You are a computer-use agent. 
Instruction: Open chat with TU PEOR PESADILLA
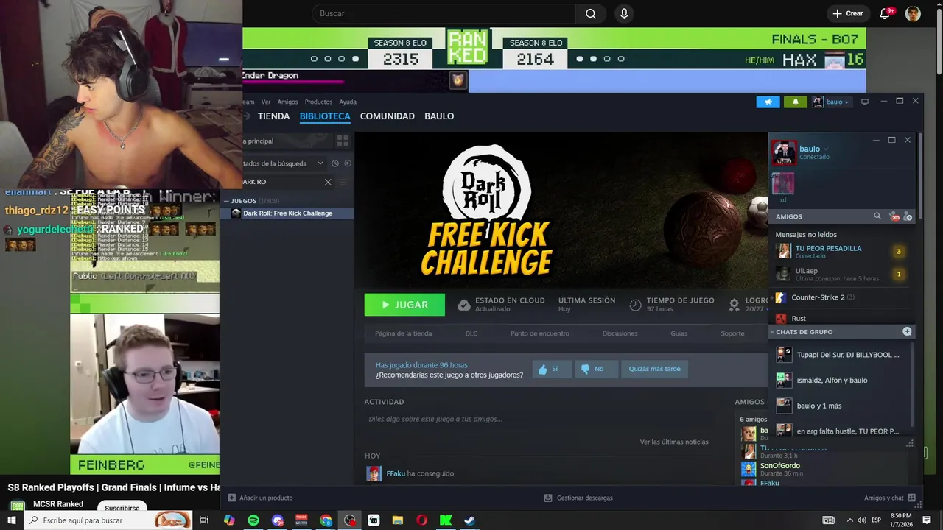click(842, 252)
